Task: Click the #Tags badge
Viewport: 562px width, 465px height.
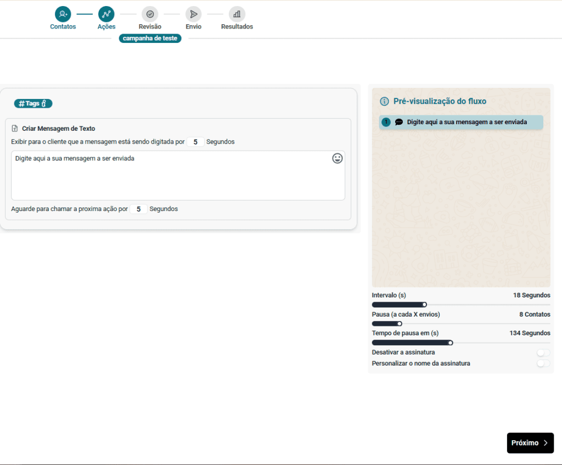Action: (33, 103)
